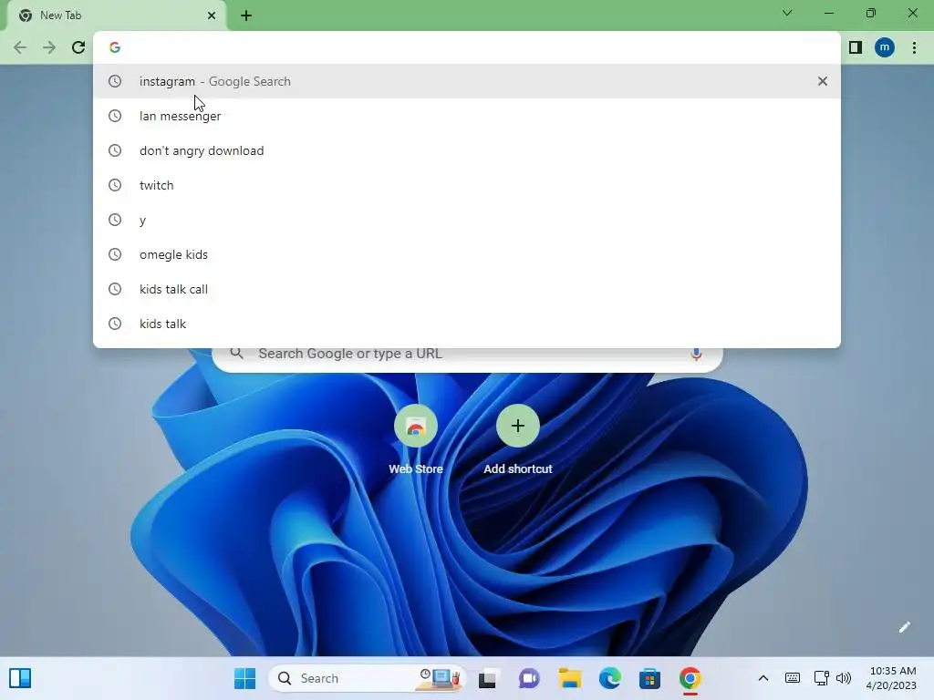Choose the 'twitch' suggestion
The height and width of the screenshot is (700, 934).
pos(467,185)
